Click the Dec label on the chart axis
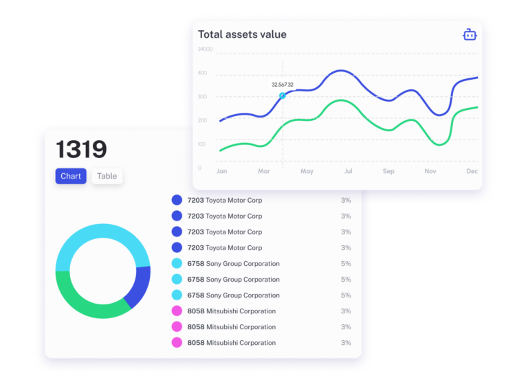Image resolution: width=528 pixels, height=380 pixels. tap(472, 171)
